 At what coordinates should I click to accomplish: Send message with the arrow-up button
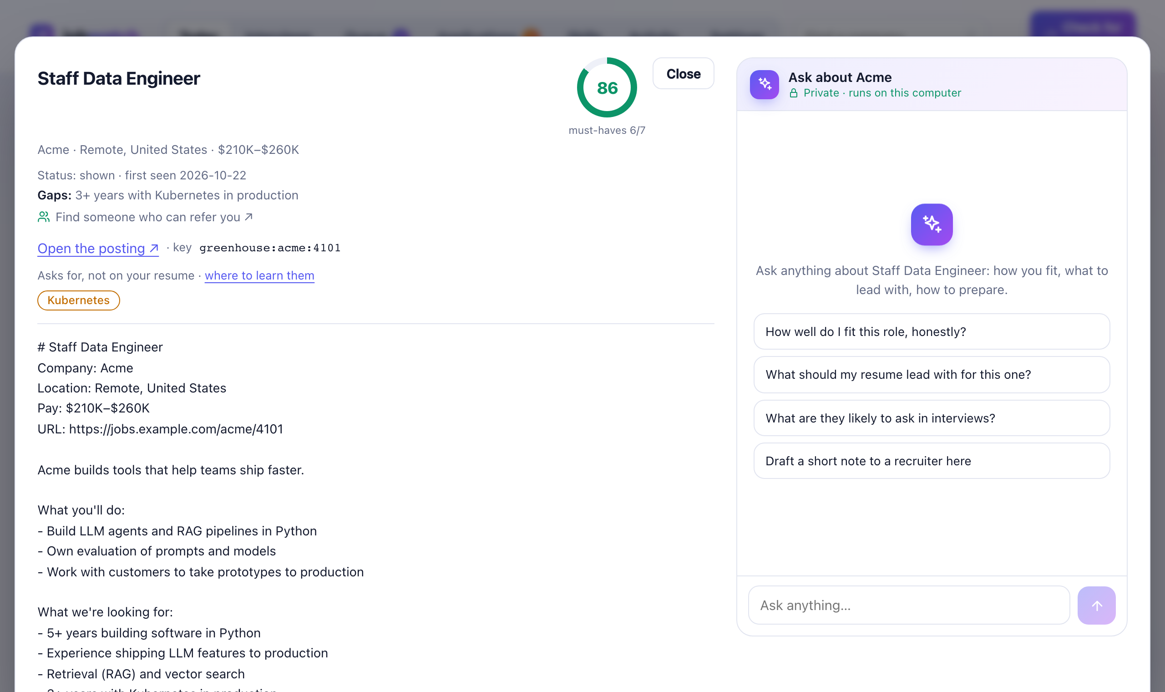coord(1096,605)
